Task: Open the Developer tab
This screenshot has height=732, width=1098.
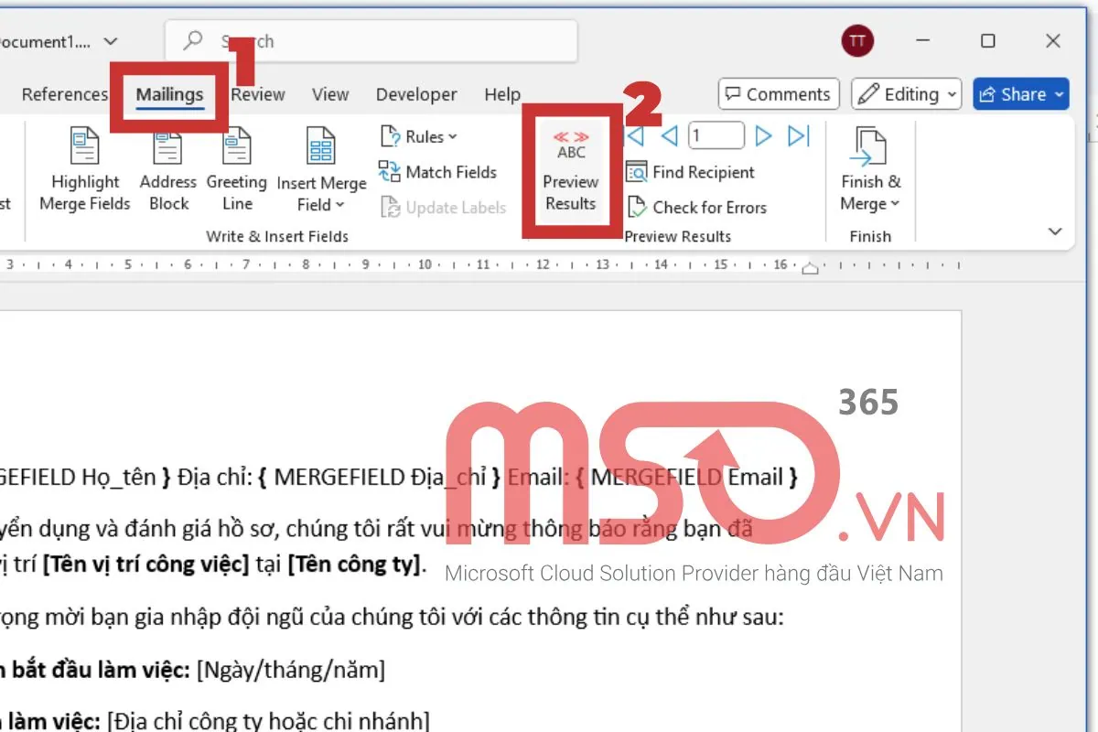Action: 416,93
